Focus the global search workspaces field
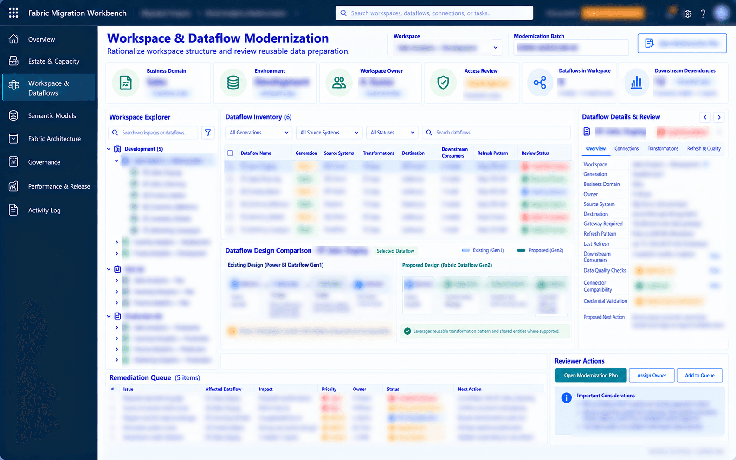Image resolution: width=736 pixels, height=460 pixels. 434,13
